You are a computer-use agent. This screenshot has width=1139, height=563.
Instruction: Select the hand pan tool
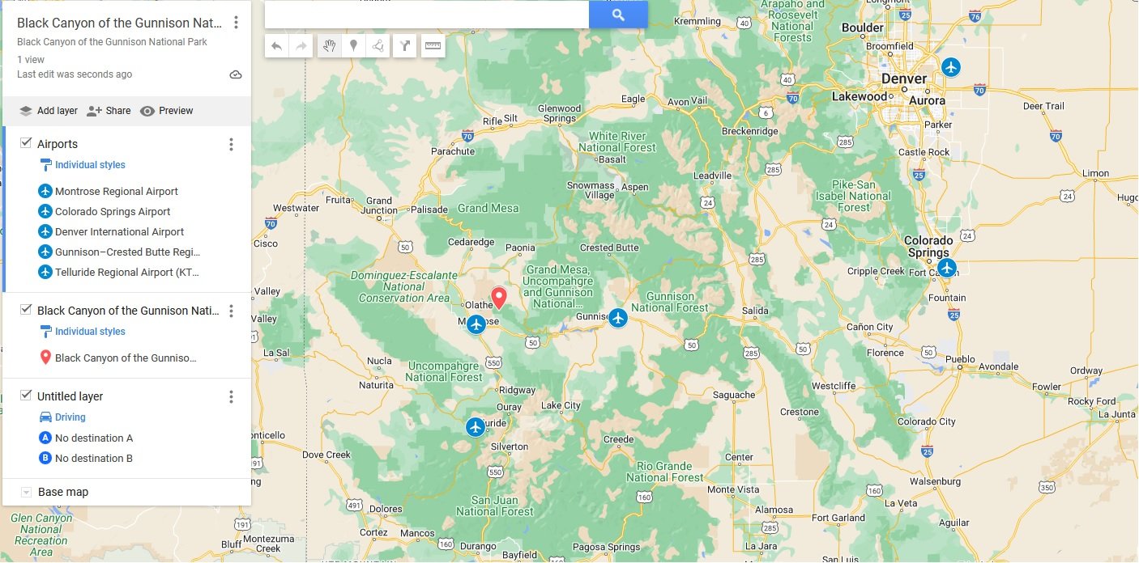[x=329, y=46]
